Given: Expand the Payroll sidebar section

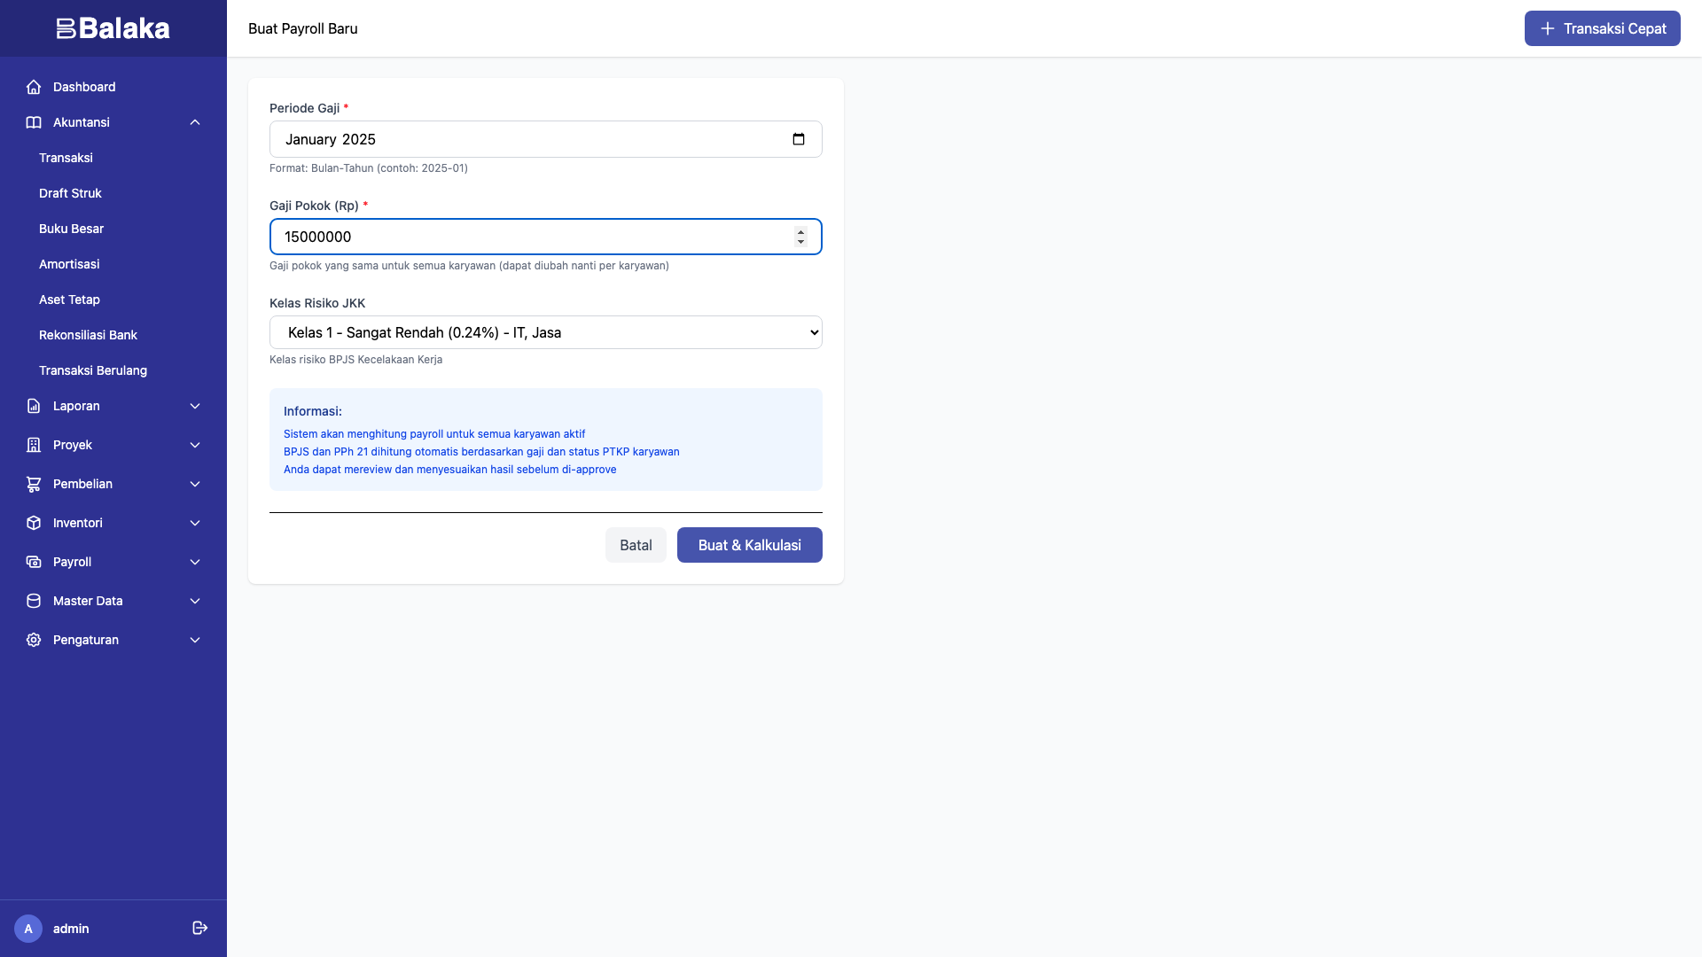Looking at the screenshot, I should (x=195, y=562).
